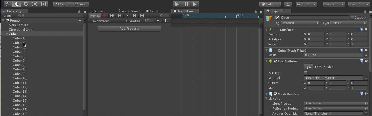Viewport: 372px width, 116px height.
Task: Add an animation event
Action: click(166, 21)
